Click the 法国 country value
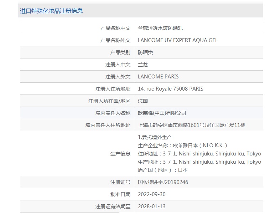 click(143, 101)
